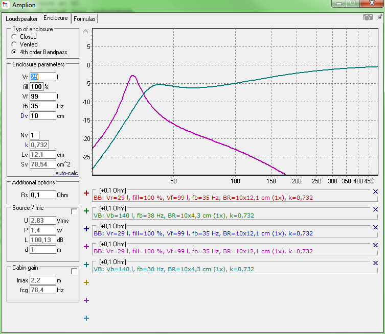Click the bottom light-blue plus icon

[x=86, y=318]
